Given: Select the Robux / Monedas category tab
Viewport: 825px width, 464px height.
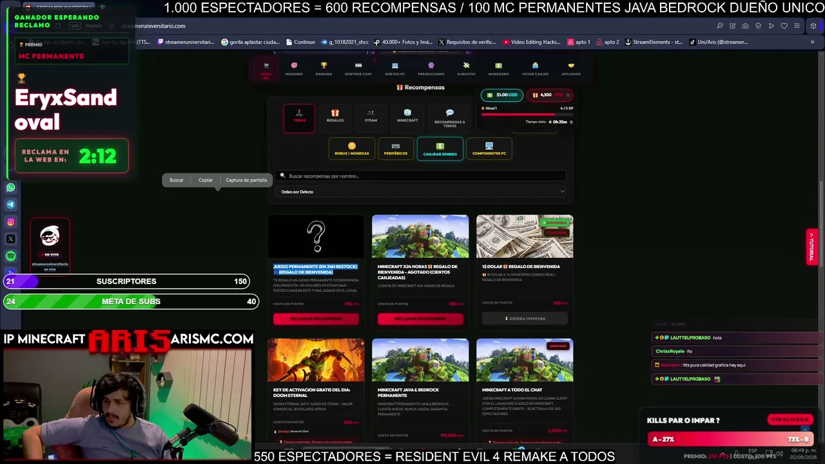Looking at the screenshot, I should [x=351, y=149].
